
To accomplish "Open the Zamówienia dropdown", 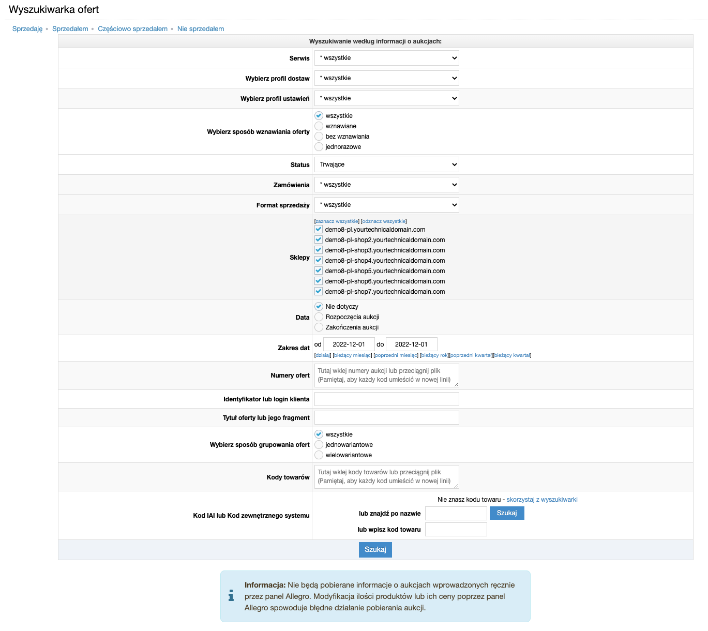I will (387, 185).
